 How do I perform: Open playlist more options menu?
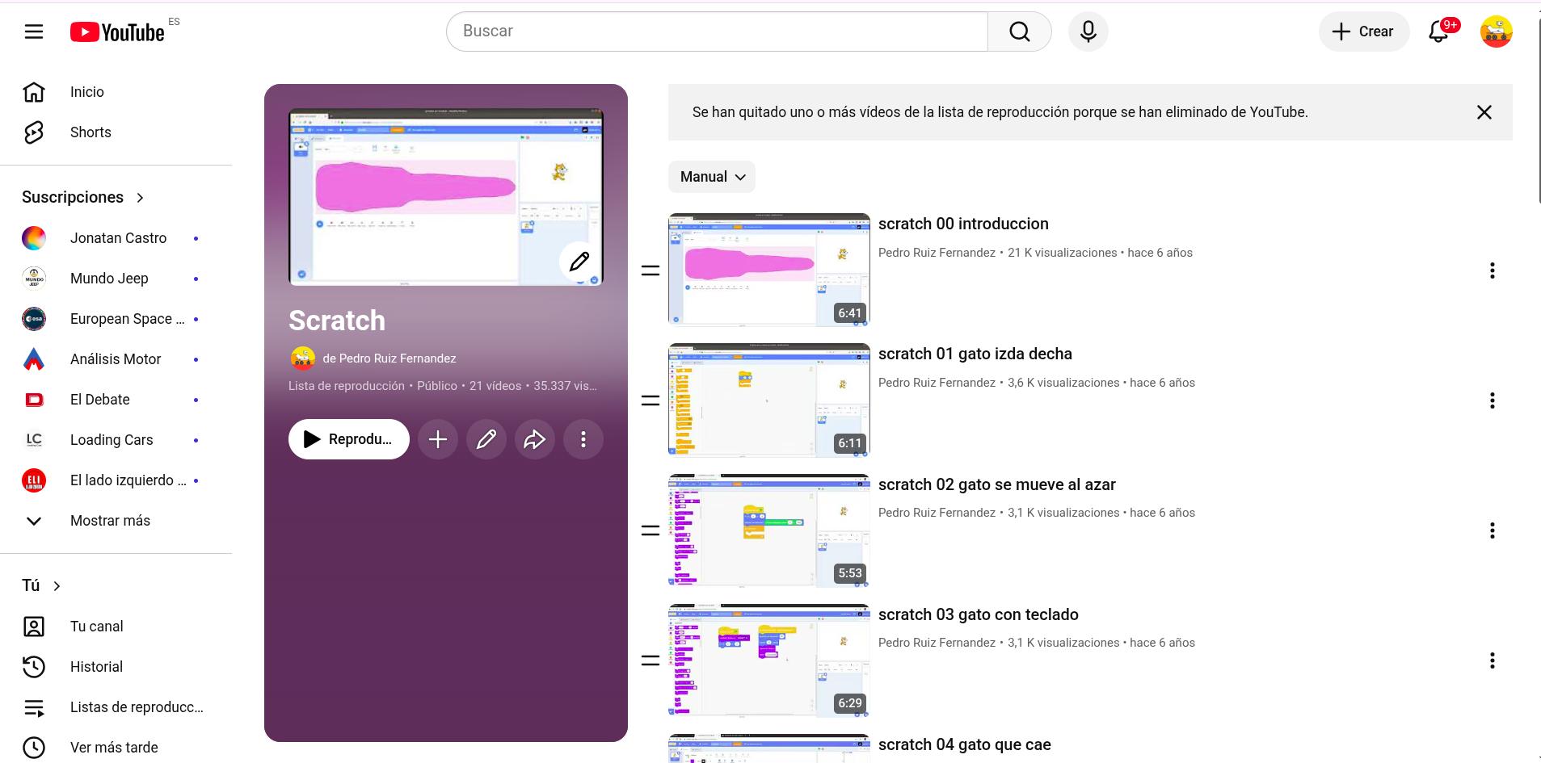click(583, 439)
